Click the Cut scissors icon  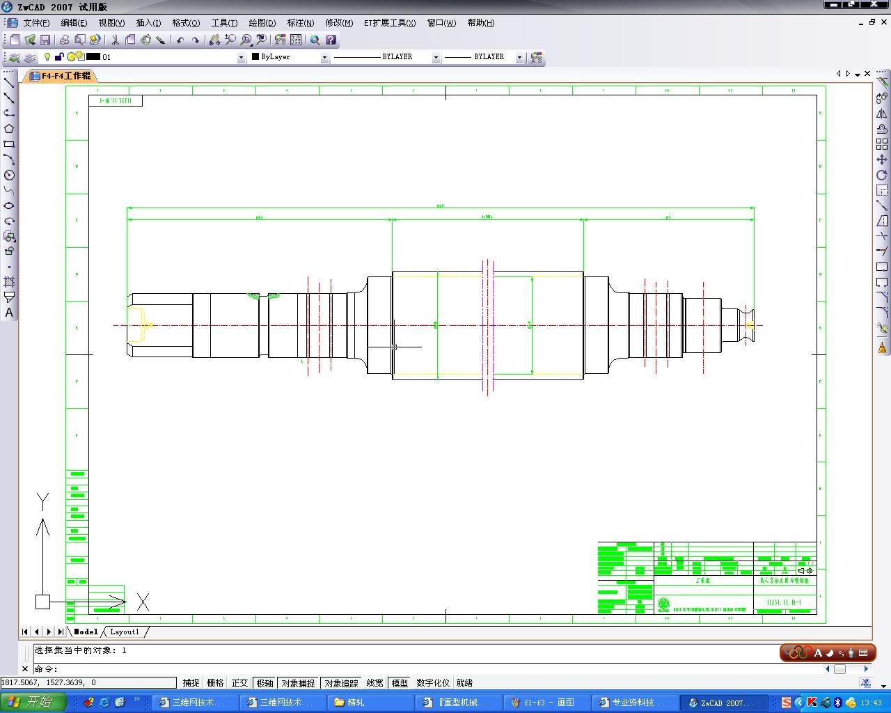(x=115, y=40)
